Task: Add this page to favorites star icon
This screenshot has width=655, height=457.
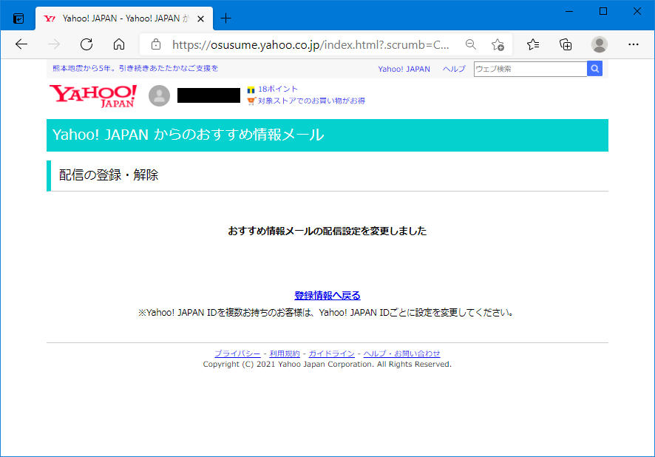Action: pos(498,44)
